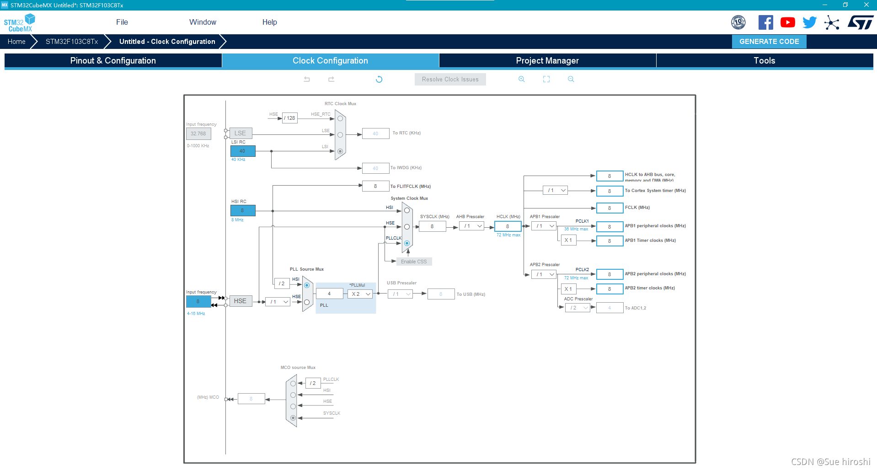Open the ST community network icon
This screenshot has height=470, width=877.
(x=832, y=22)
